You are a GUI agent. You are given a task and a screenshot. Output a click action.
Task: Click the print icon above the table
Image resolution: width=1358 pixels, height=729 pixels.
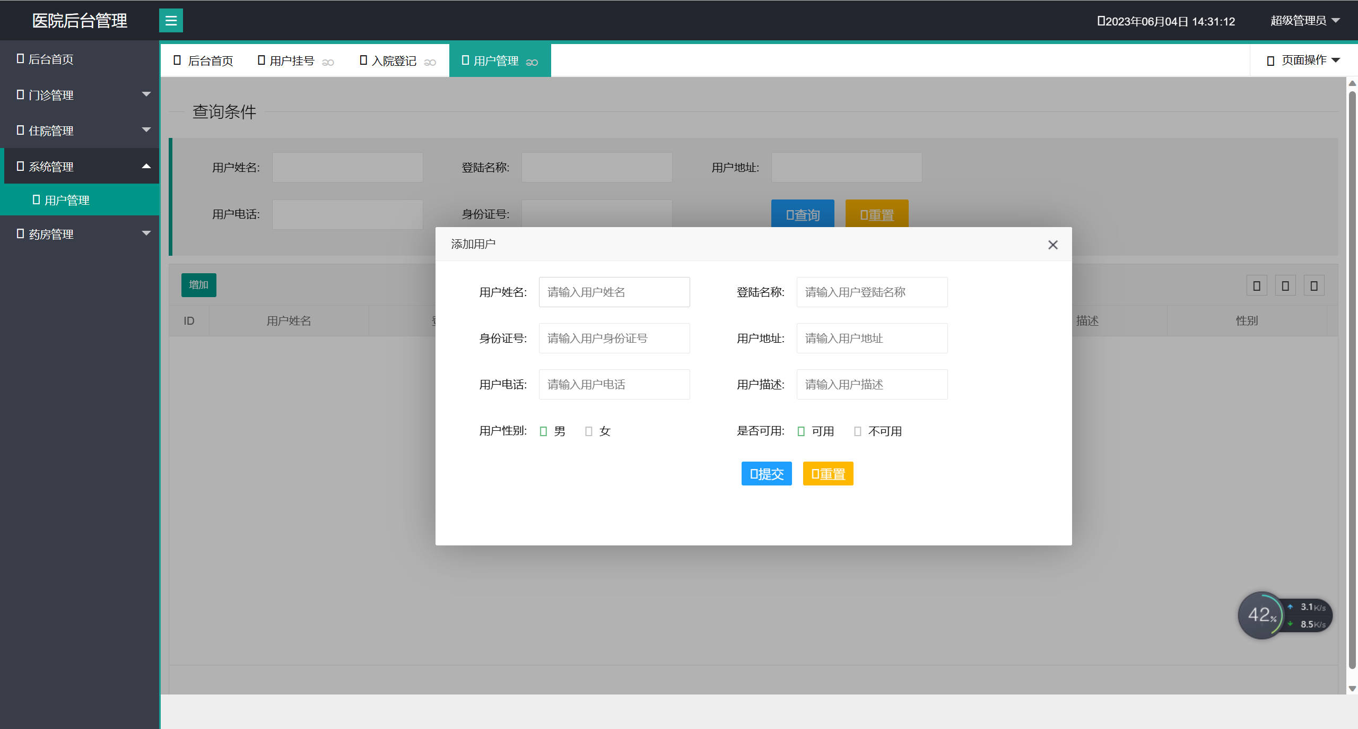(1313, 285)
